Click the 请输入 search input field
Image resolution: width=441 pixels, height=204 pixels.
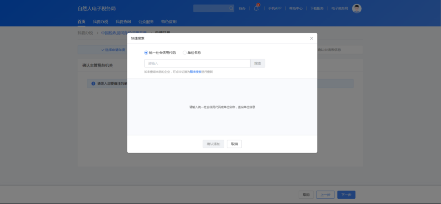click(197, 64)
